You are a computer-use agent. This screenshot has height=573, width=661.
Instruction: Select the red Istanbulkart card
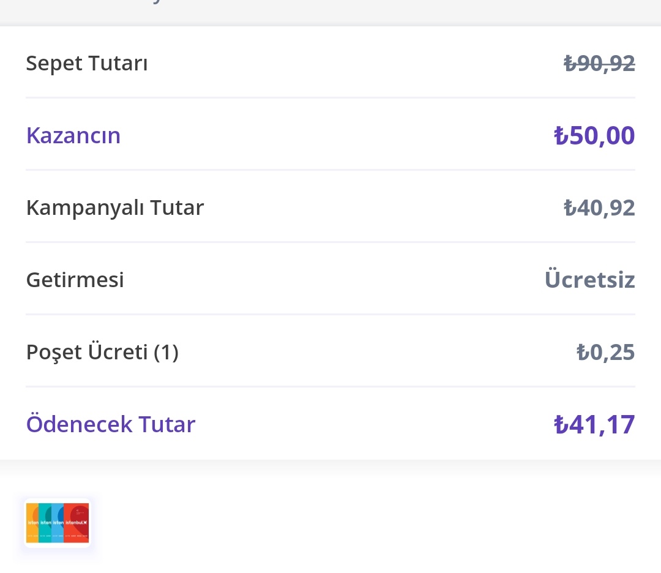point(77,523)
